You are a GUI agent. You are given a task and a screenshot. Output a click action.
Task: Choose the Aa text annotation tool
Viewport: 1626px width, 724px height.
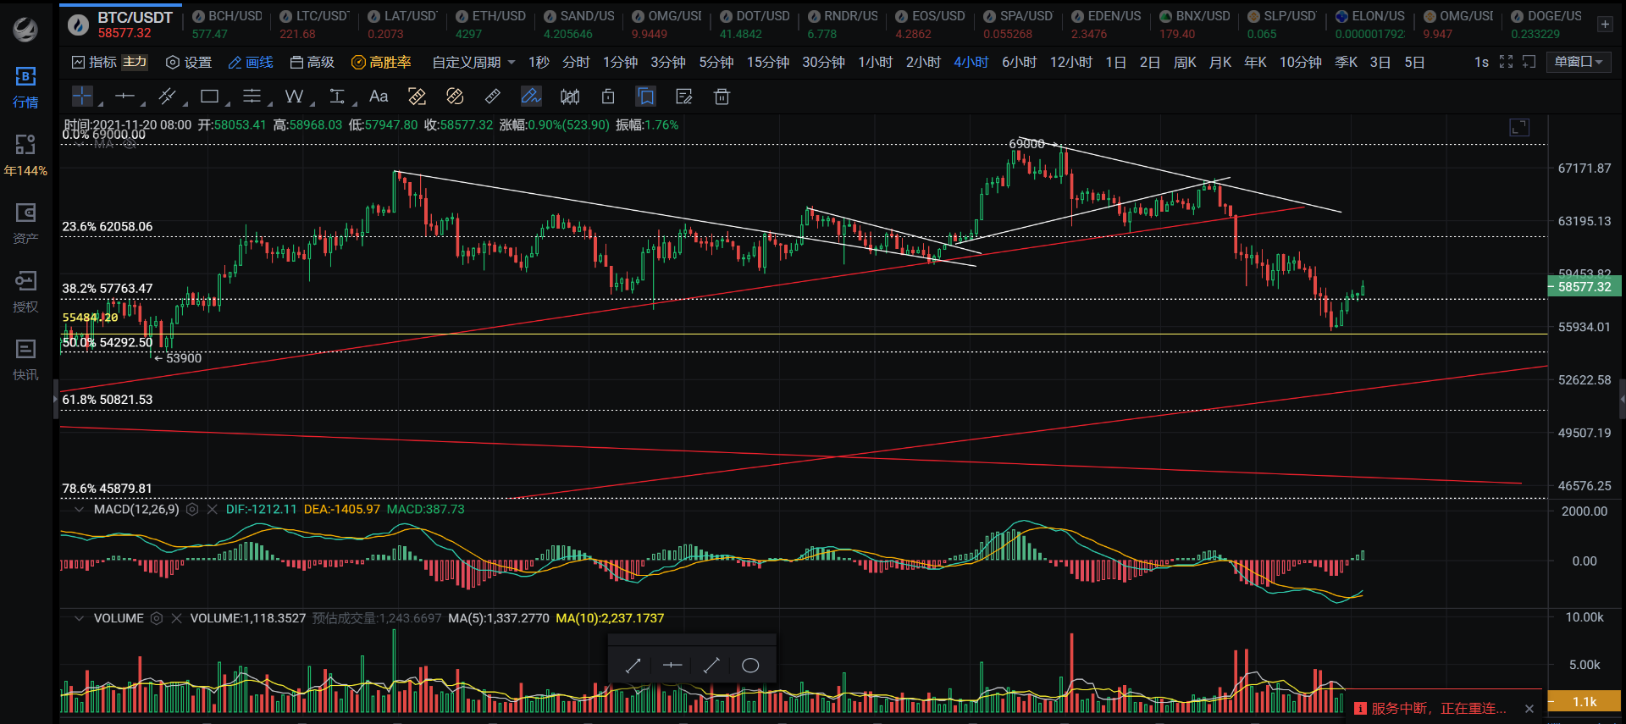pyautogui.click(x=379, y=97)
